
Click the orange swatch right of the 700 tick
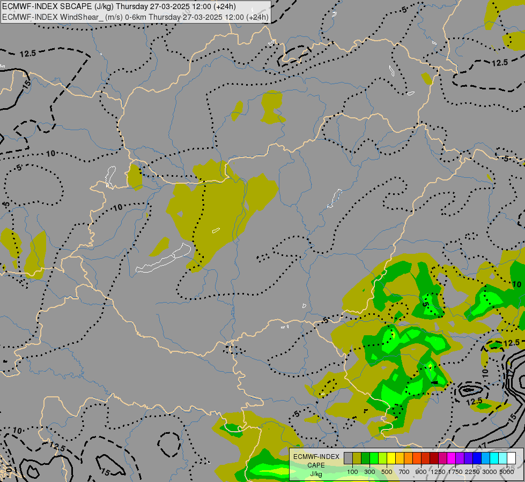(x=409, y=458)
